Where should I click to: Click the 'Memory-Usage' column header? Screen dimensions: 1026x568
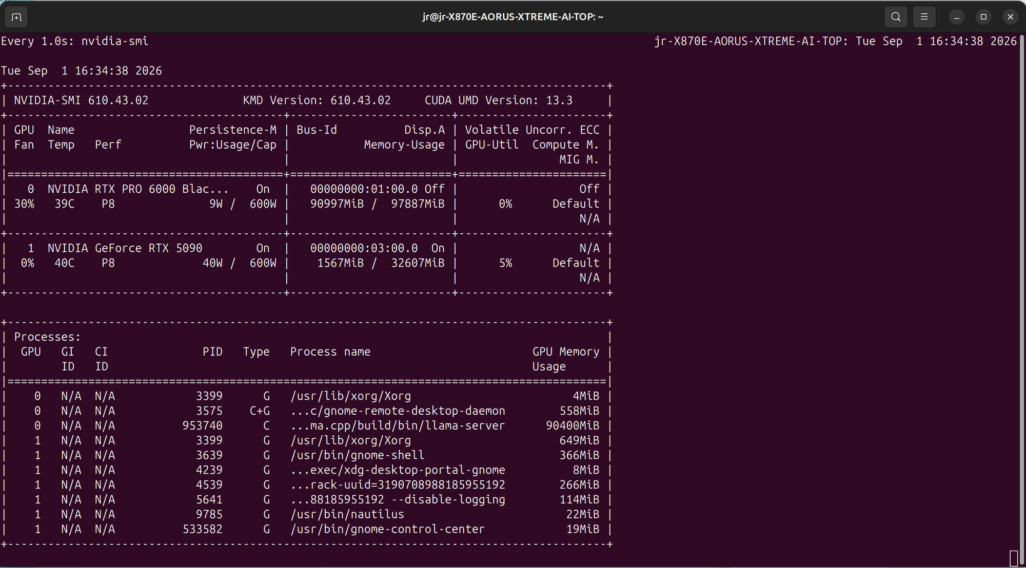tap(404, 145)
